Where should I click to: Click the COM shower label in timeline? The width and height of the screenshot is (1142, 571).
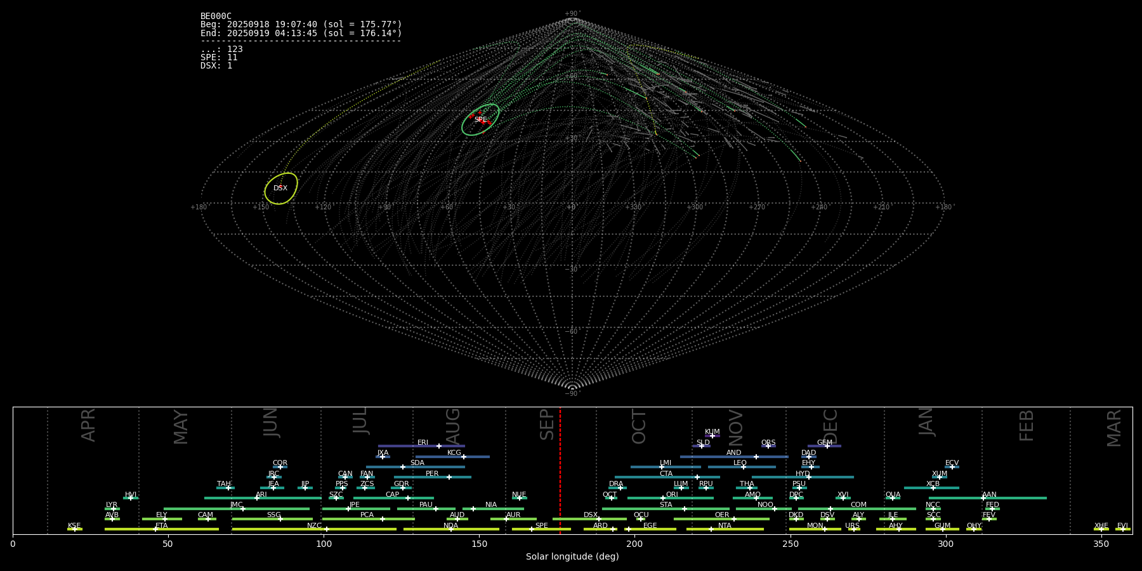click(858, 505)
